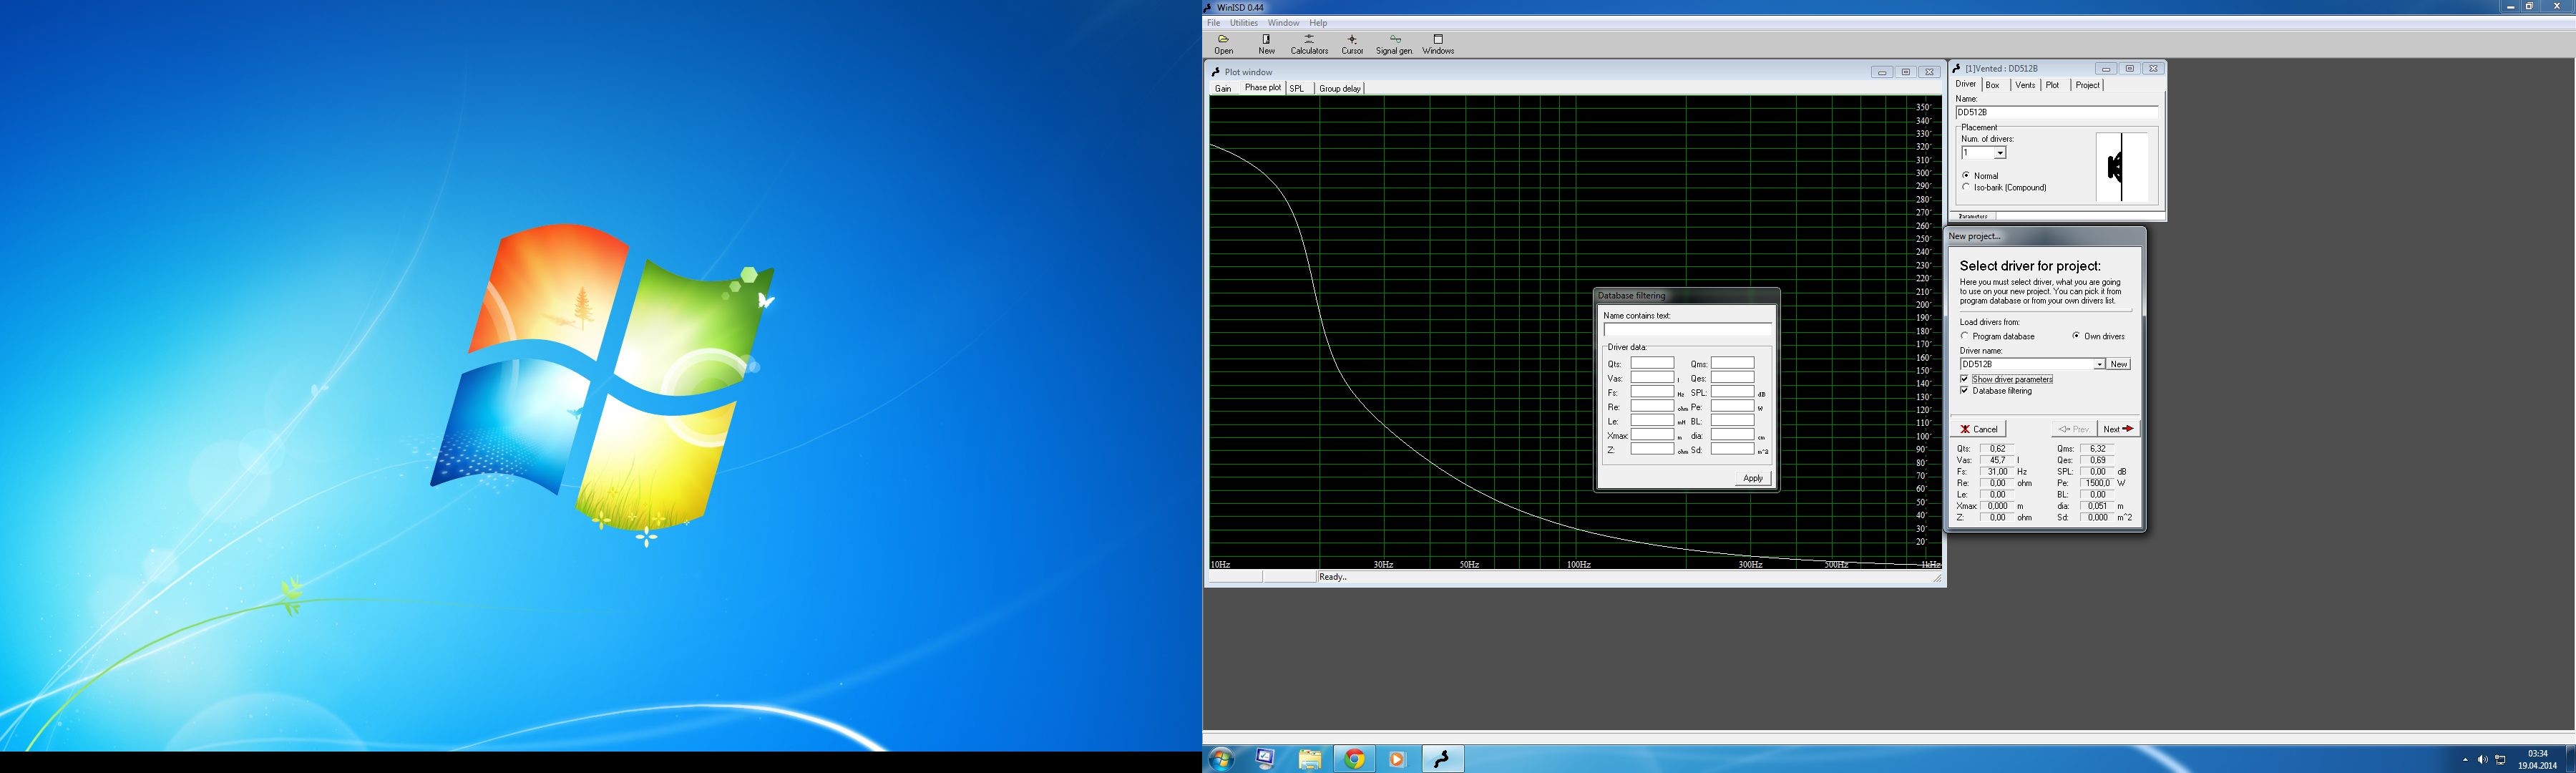Click the Vented DD512B window title icon
The image size is (2576, 773).
tap(1957, 68)
